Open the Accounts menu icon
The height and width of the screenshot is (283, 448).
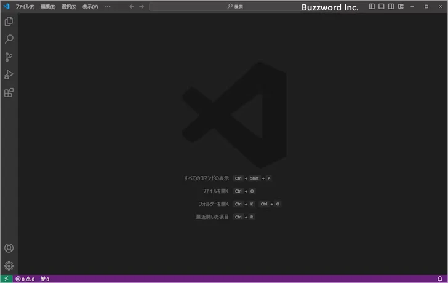[9, 249]
